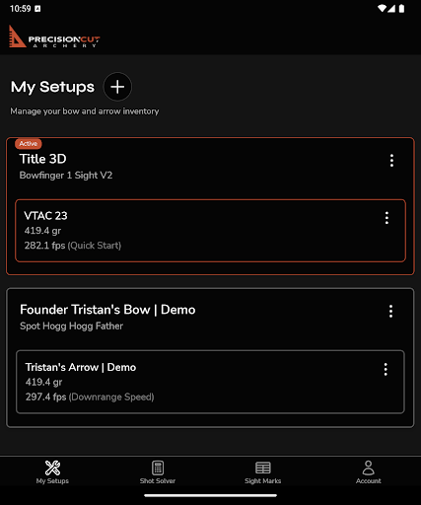Open three-dot menu for Tristan's Arrow Demo
Image resolution: width=421 pixels, height=505 pixels.
386,369
